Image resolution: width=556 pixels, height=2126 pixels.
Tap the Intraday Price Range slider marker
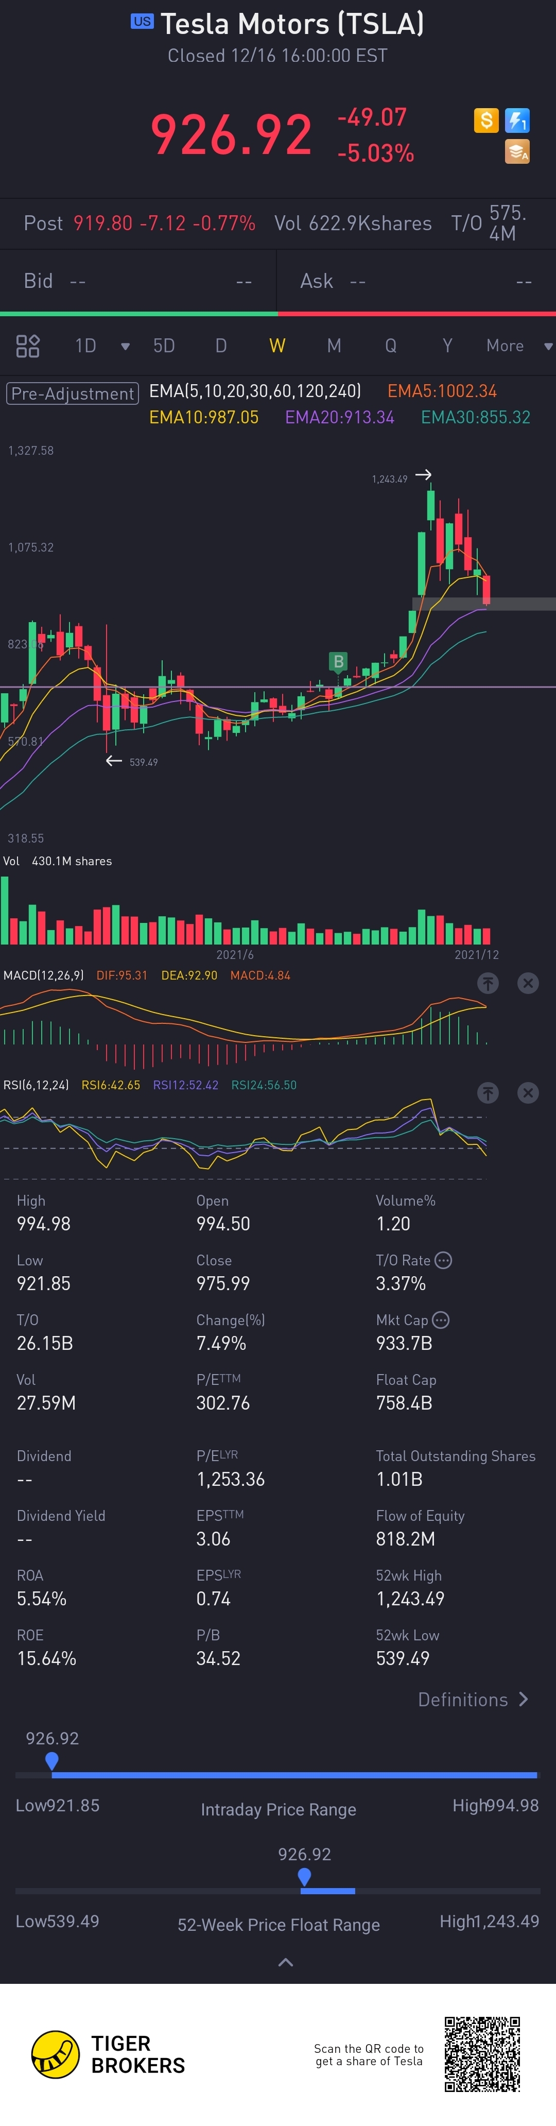[52, 1762]
